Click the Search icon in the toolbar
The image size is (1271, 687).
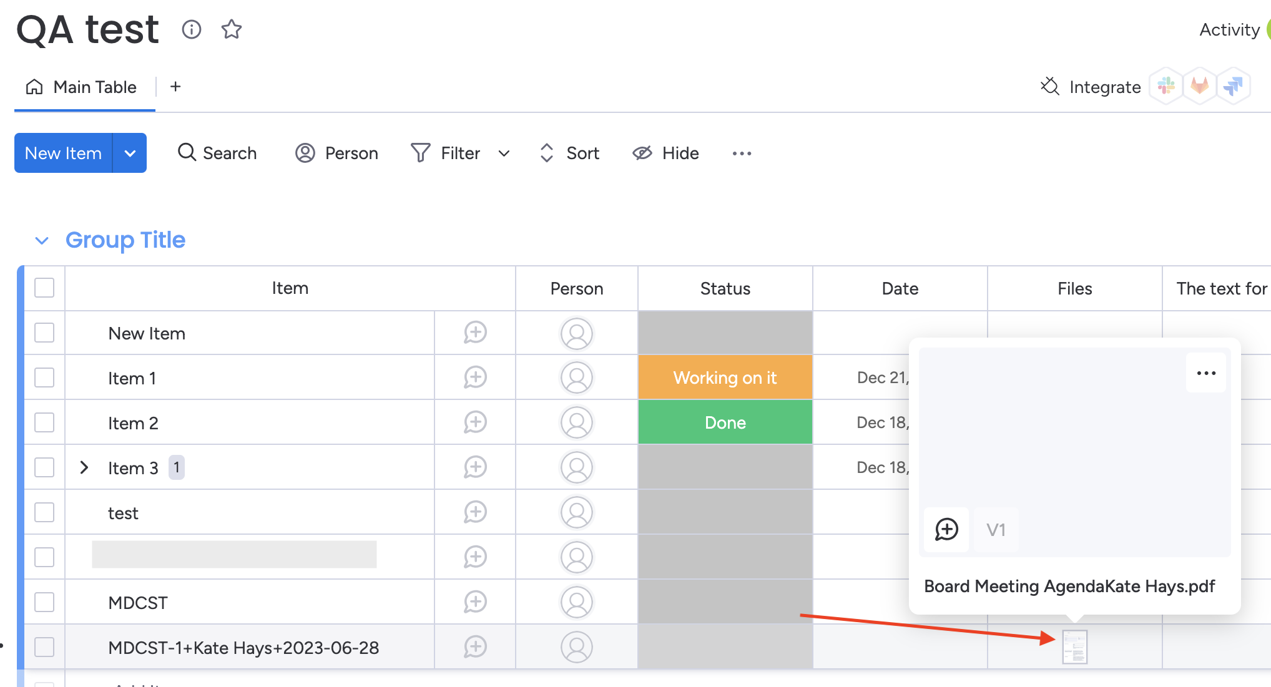coord(187,153)
